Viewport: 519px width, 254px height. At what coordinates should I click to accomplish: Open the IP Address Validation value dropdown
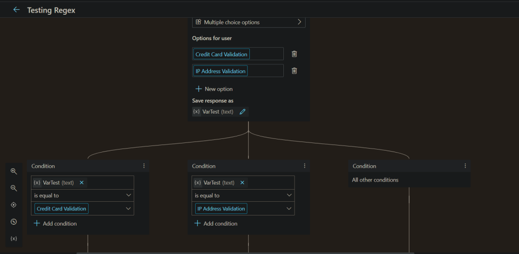289,208
